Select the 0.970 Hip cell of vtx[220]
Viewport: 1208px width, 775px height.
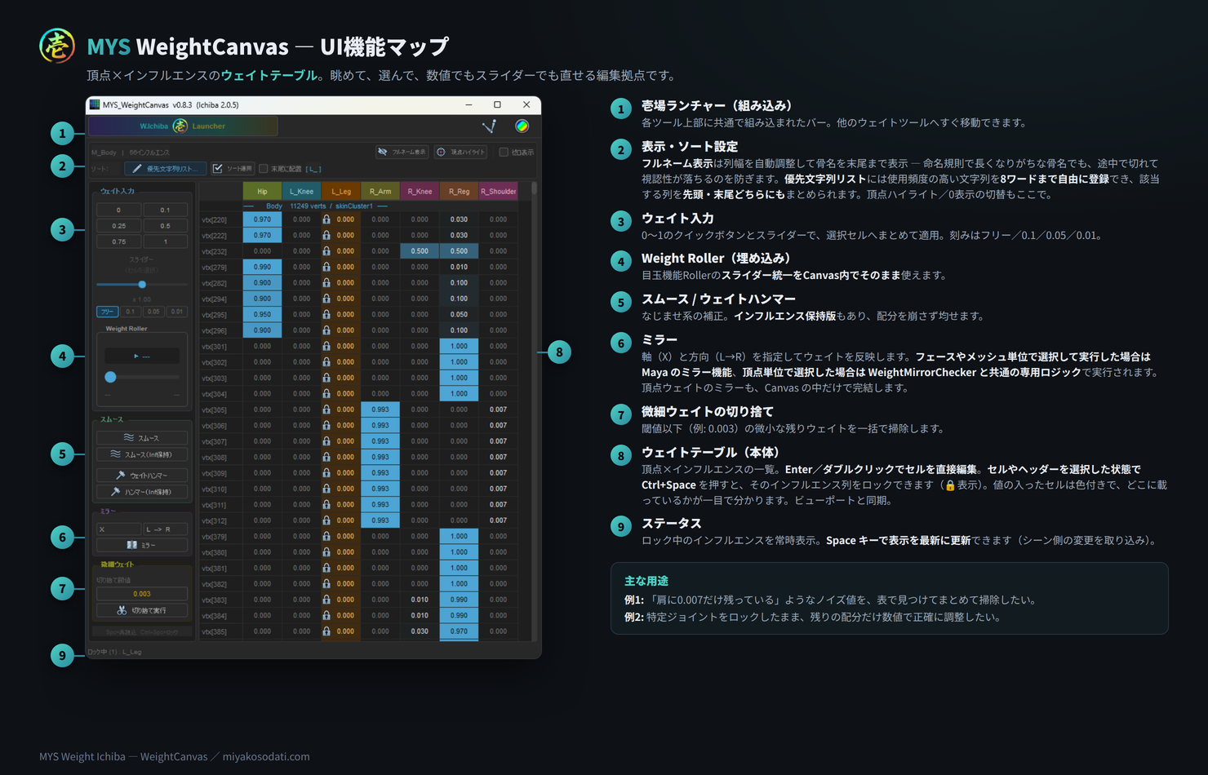[x=262, y=219]
